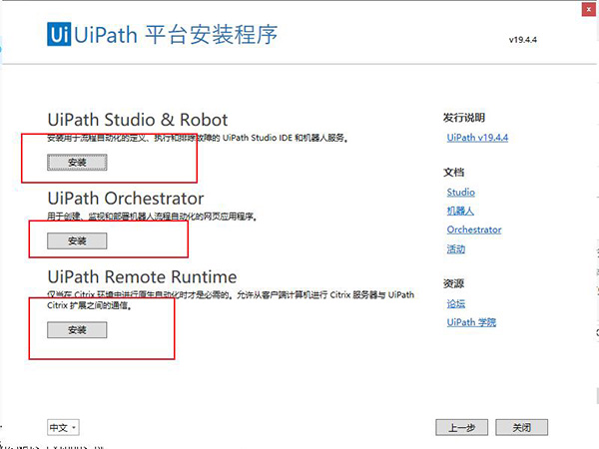Image resolution: width=599 pixels, height=449 pixels.
Task: Click the 文档 section label
Action: (x=453, y=173)
